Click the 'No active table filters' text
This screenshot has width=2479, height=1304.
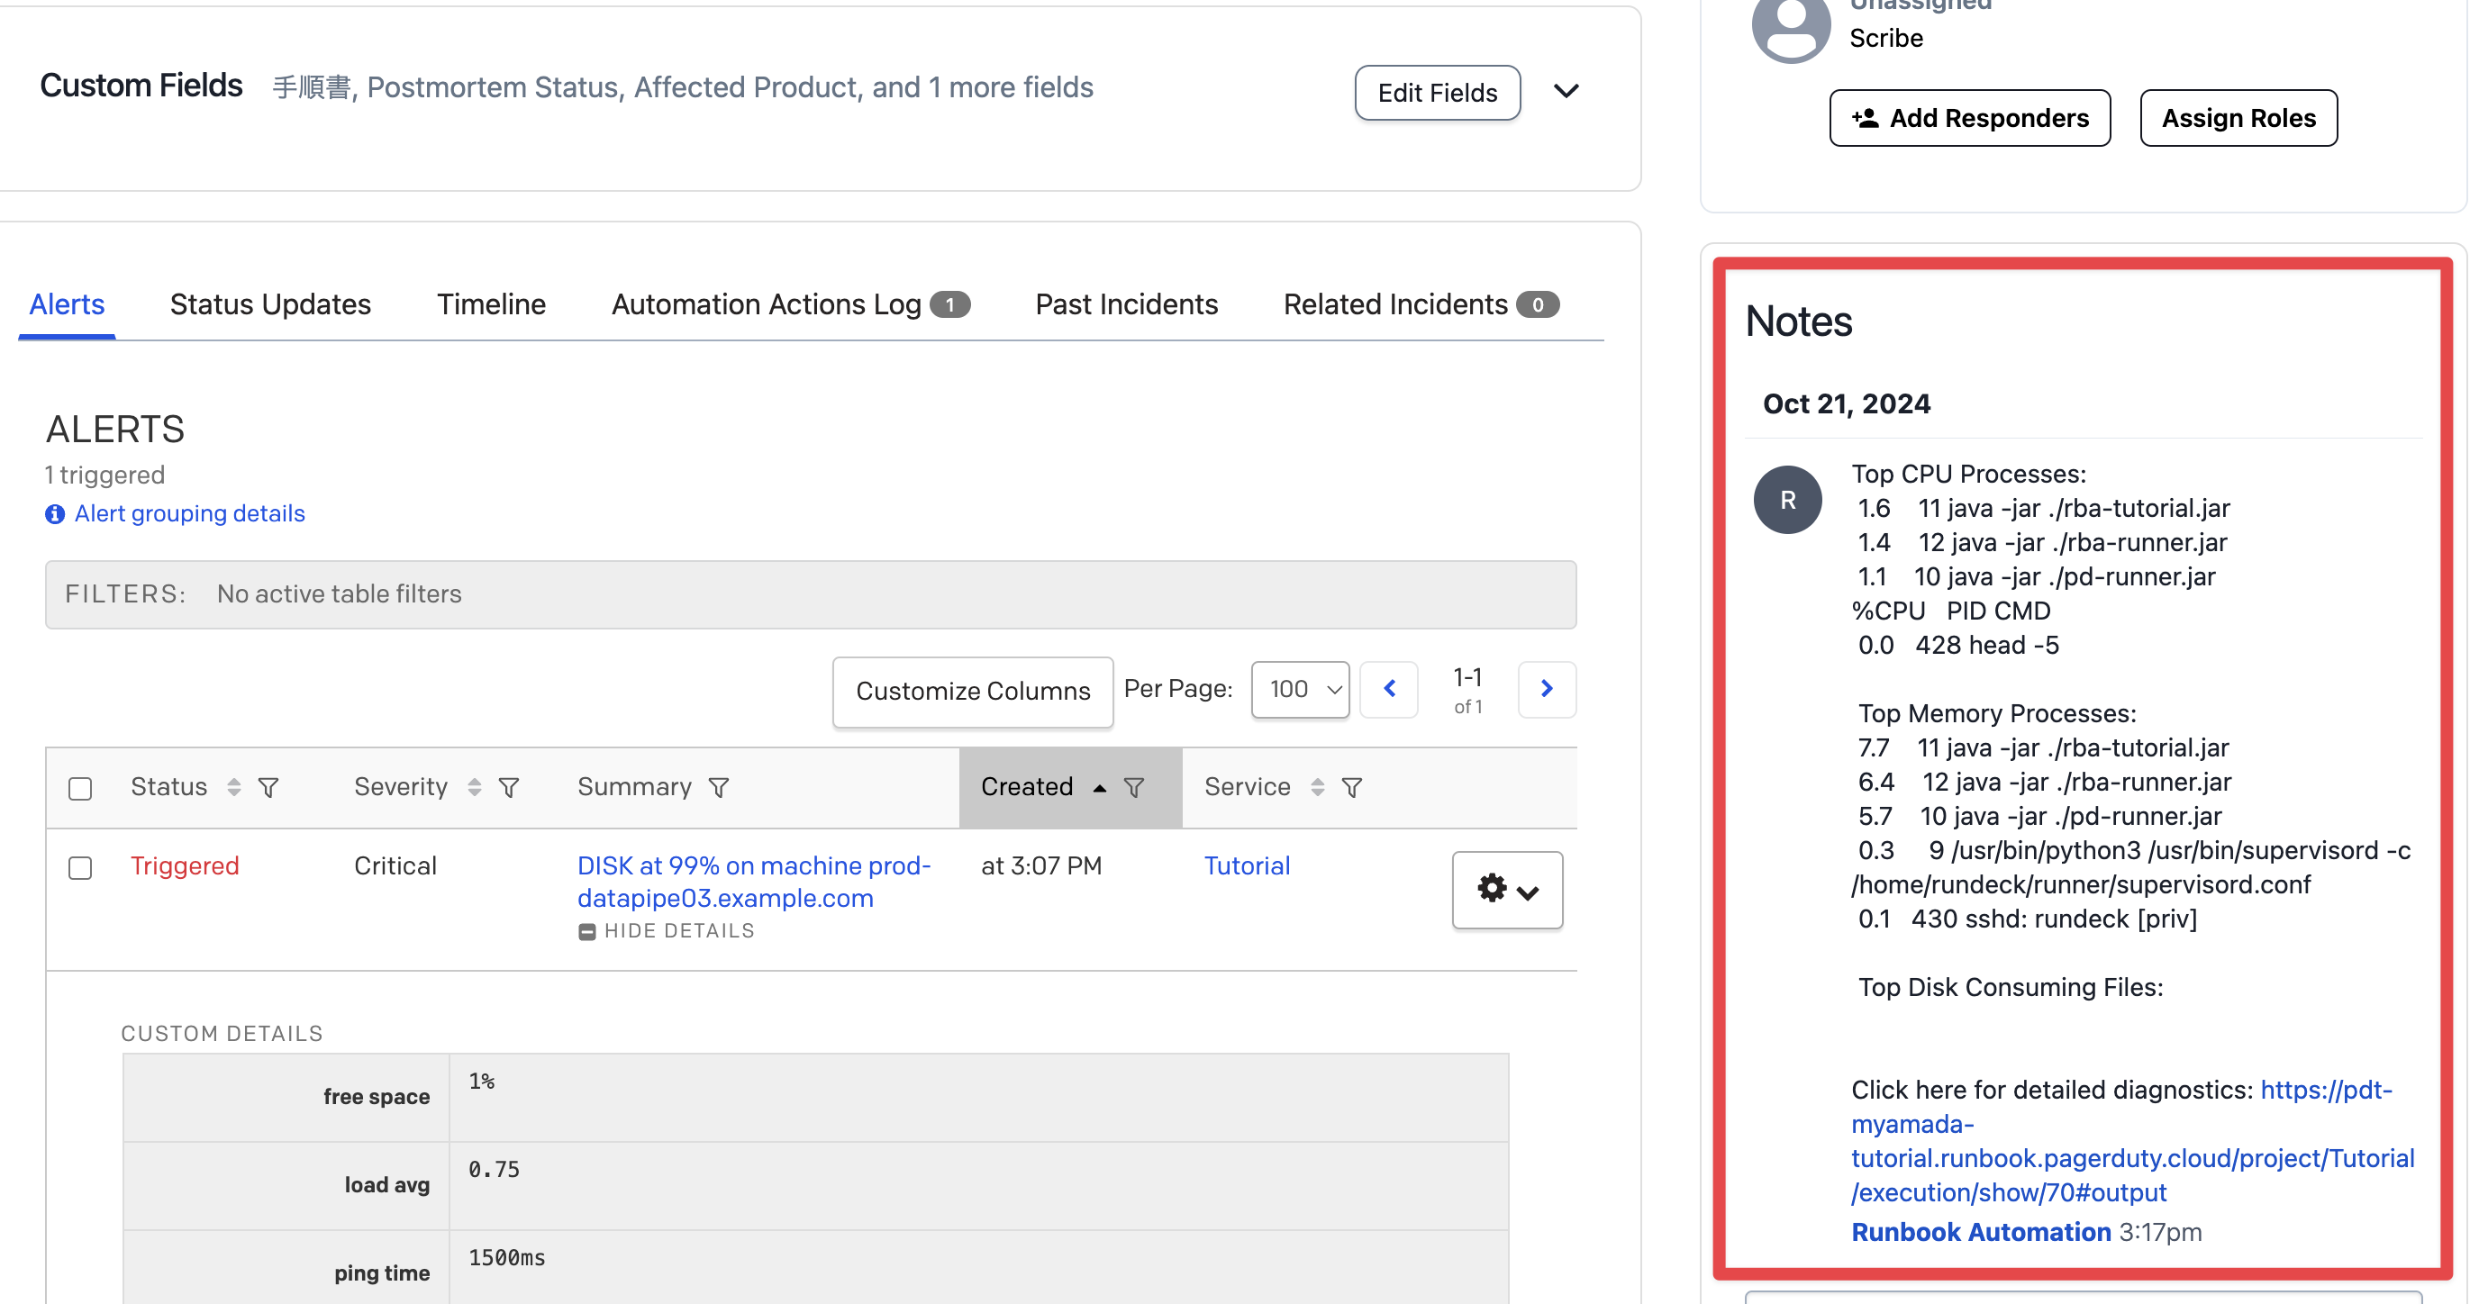(x=339, y=593)
